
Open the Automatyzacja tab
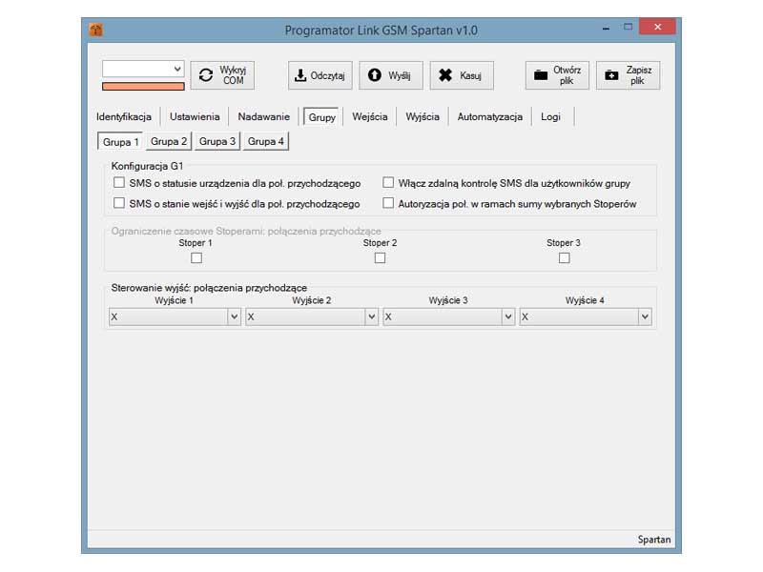(x=489, y=116)
